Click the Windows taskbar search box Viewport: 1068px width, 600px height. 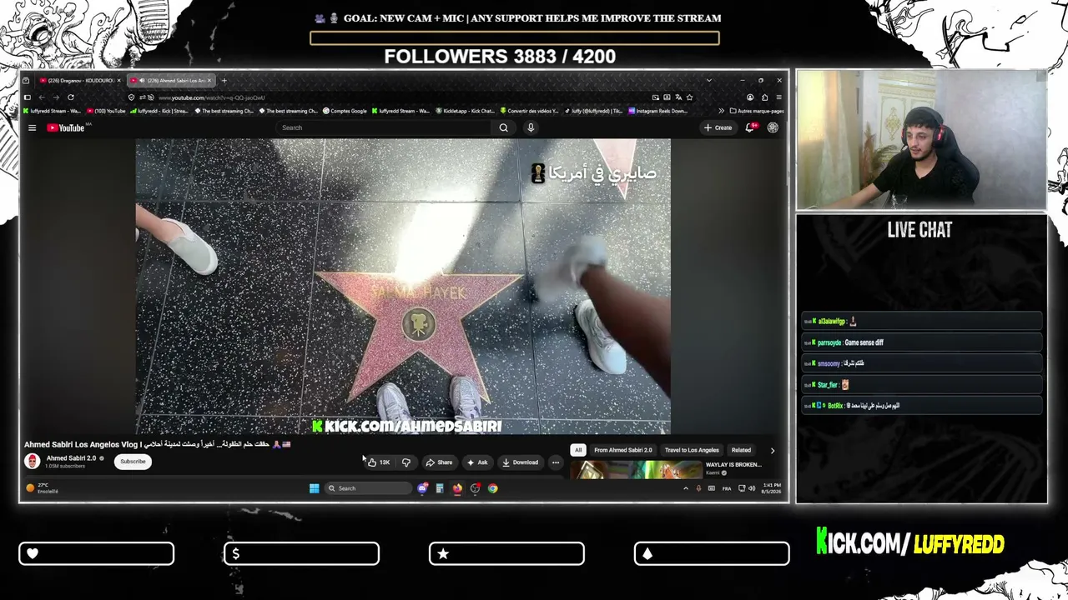tap(367, 488)
